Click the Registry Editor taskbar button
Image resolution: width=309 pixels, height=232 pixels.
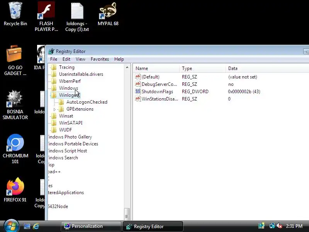[153, 226]
